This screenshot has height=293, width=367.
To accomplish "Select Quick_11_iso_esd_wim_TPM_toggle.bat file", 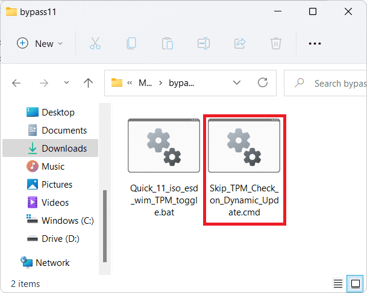I will tap(164, 167).
